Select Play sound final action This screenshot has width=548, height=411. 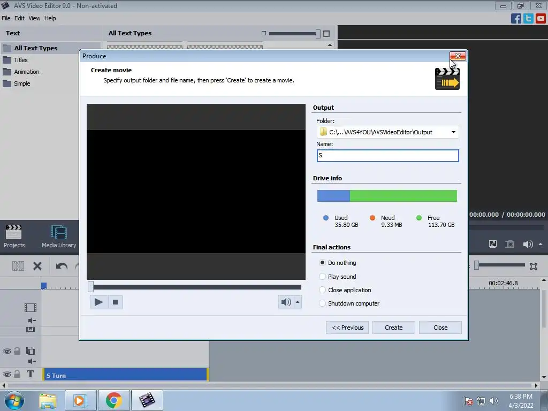point(322,277)
